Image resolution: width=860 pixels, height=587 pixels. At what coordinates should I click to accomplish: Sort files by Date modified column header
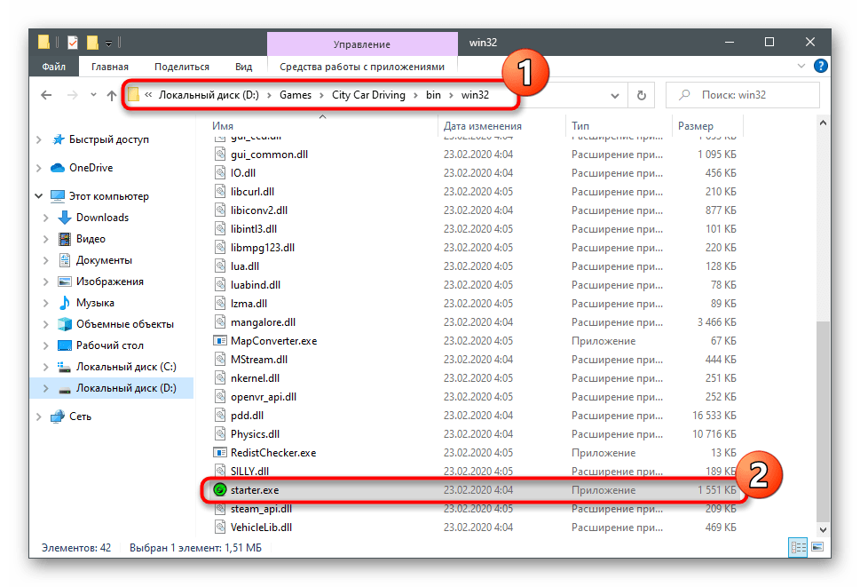pos(483,126)
